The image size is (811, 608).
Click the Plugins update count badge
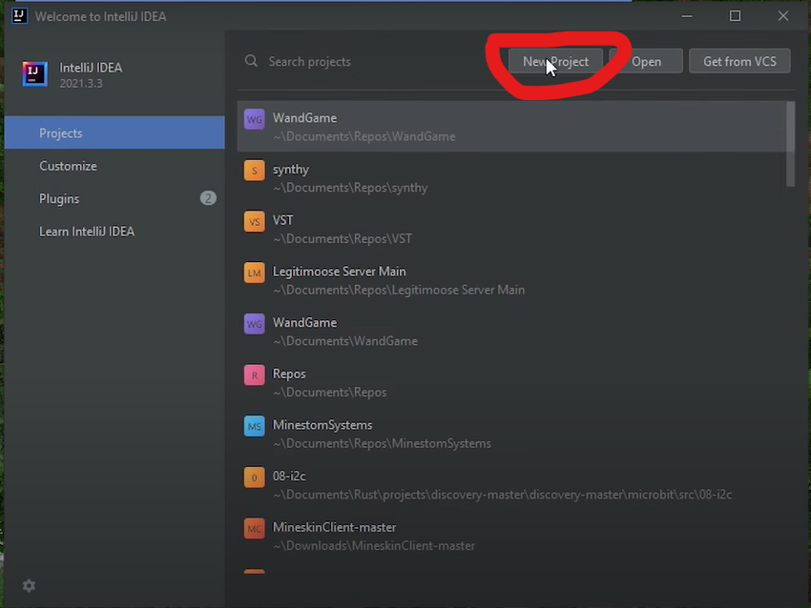coord(208,198)
